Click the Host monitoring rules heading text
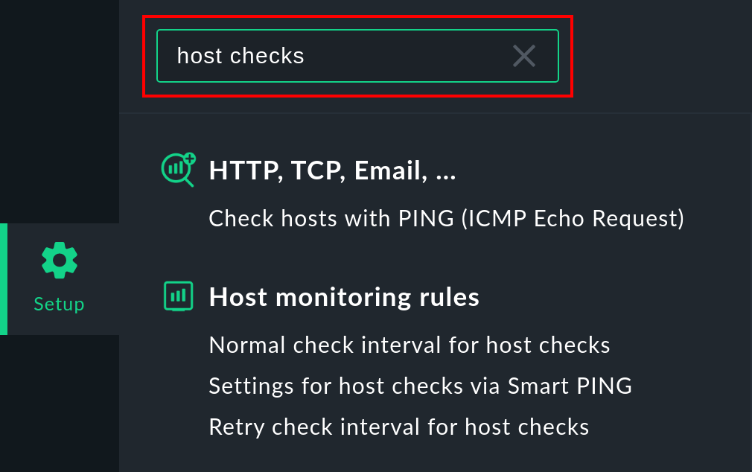The image size is (752, 472). [344, 296]
